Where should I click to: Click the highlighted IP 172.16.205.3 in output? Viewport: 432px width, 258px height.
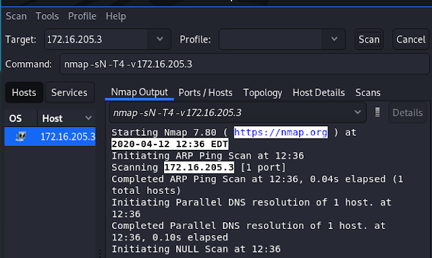[199, 167]
